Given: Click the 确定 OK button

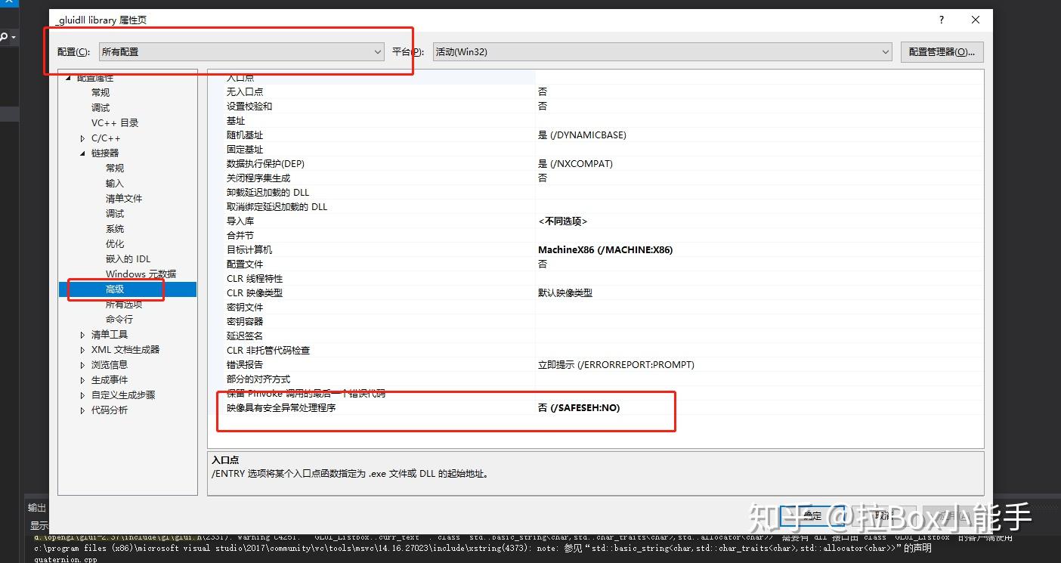Looking at the screenshot, I should point(812,516).
